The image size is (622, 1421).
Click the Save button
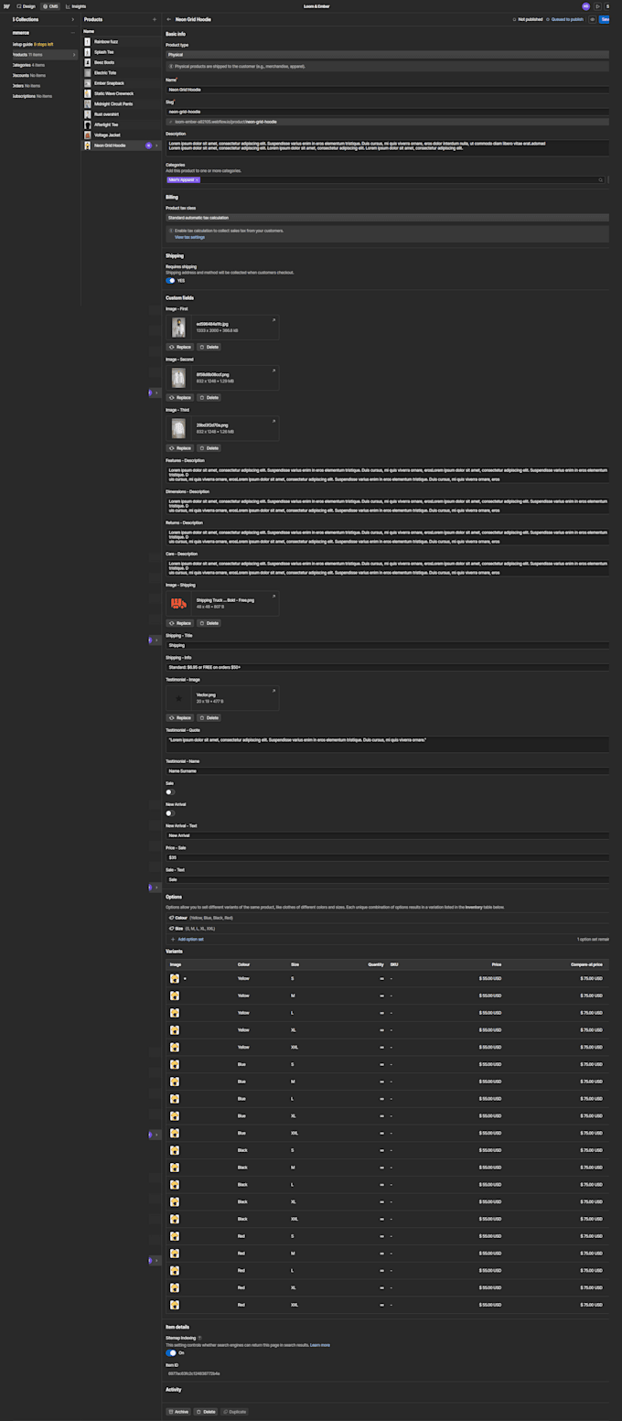click(x=605, y=19)
